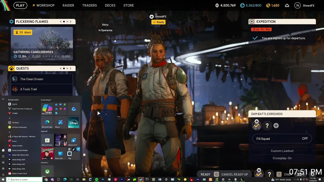Open the Microsoft Store tile

[x=47, y=140]
